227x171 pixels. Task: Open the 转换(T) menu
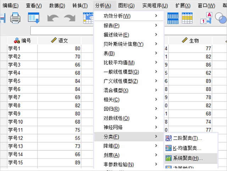80,6
